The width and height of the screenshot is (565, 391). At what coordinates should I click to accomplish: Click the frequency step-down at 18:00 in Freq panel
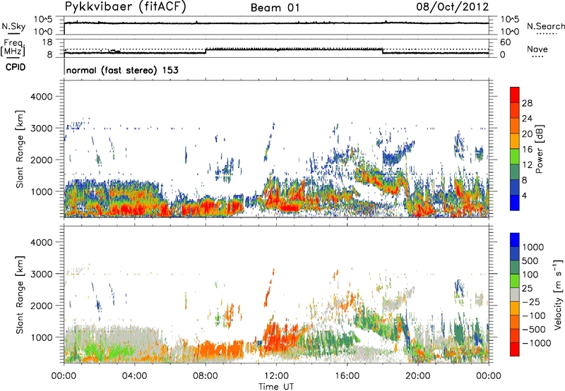[x=382, y=51]
